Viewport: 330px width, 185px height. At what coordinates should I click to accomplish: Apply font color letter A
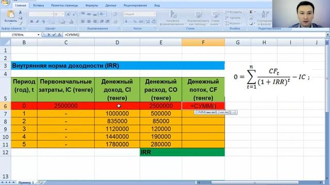[72, 22]
